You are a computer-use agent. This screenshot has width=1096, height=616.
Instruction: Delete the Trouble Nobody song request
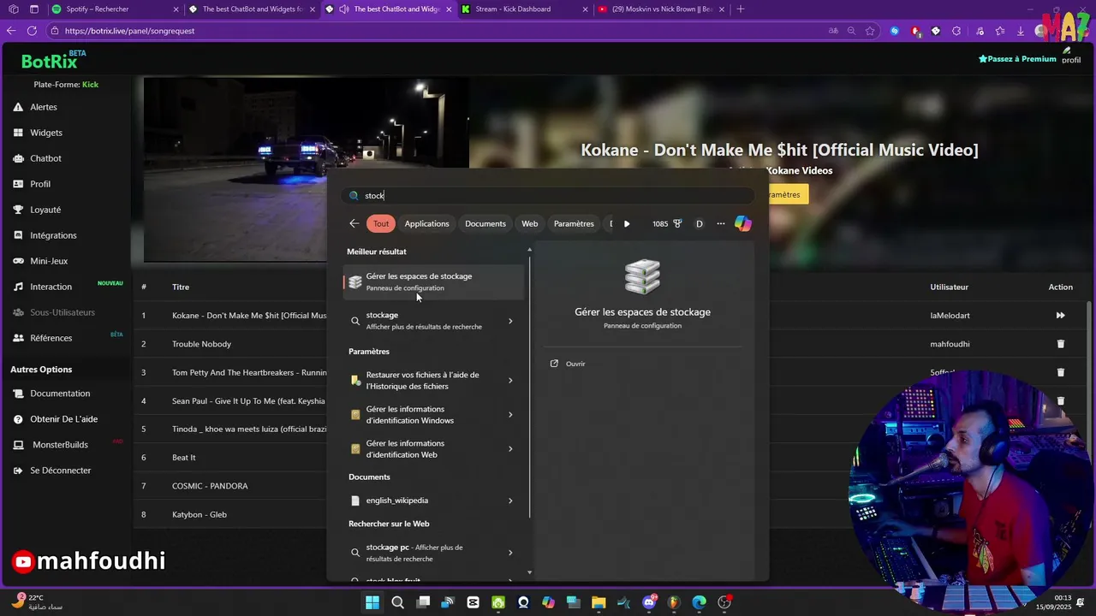[x=1060, y=344]
